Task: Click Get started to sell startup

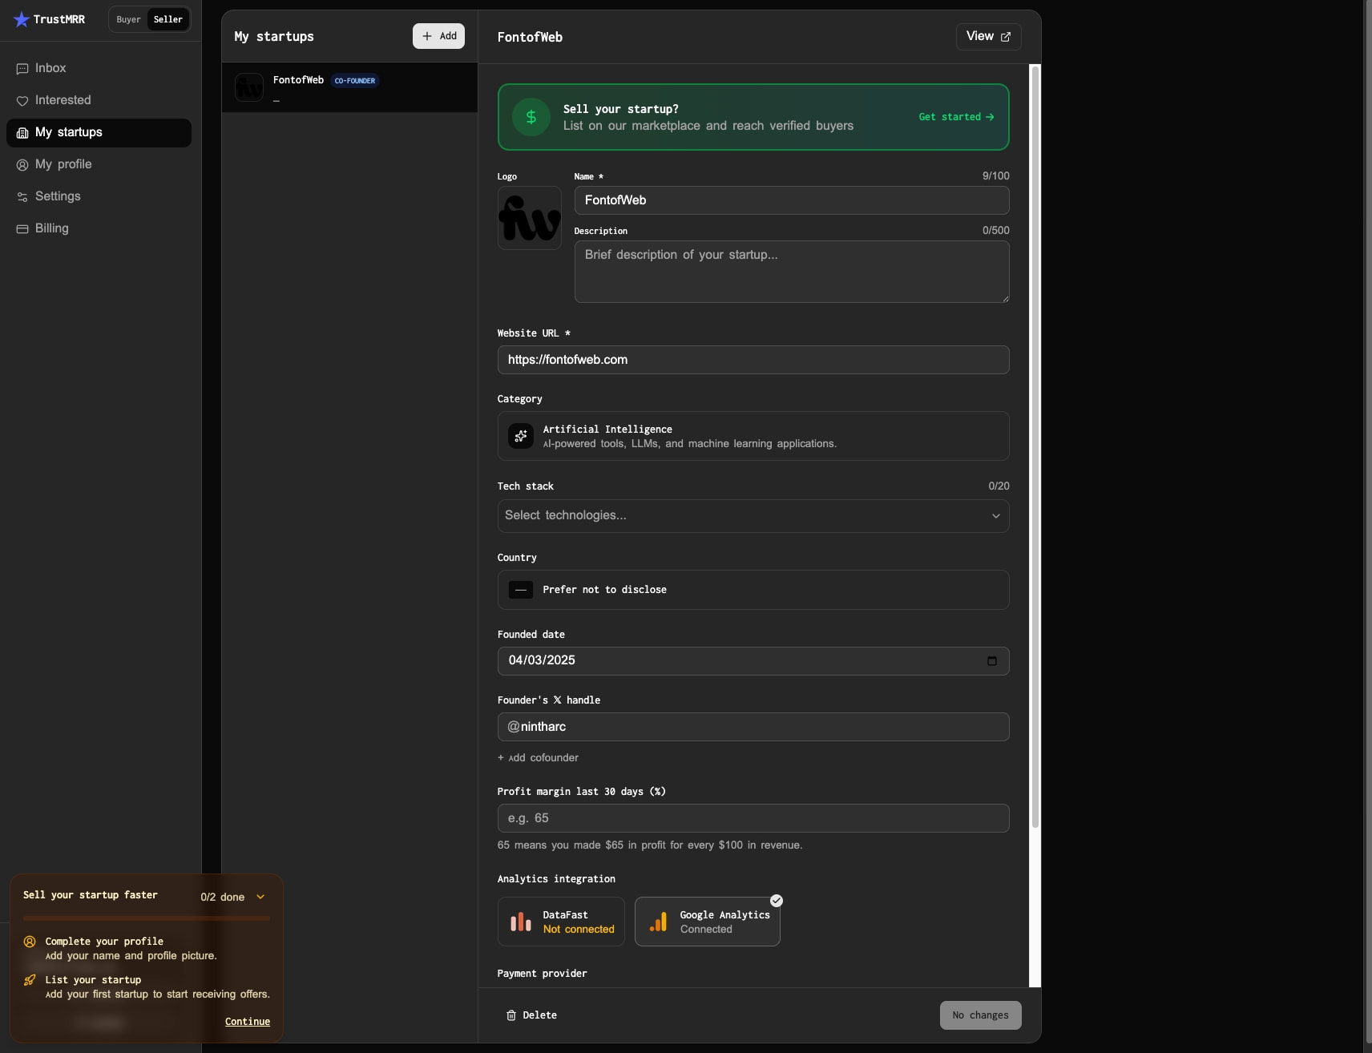Action: [956, 117]
